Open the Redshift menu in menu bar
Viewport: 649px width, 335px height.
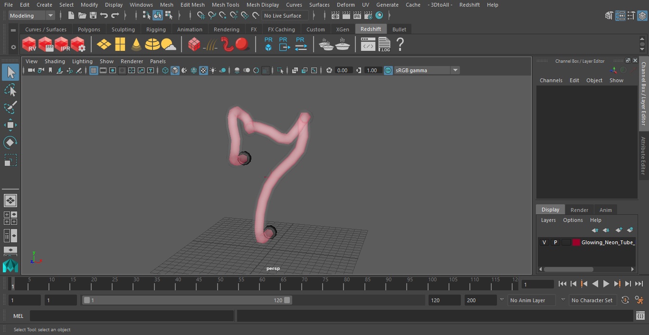click(x=469, y=5)
